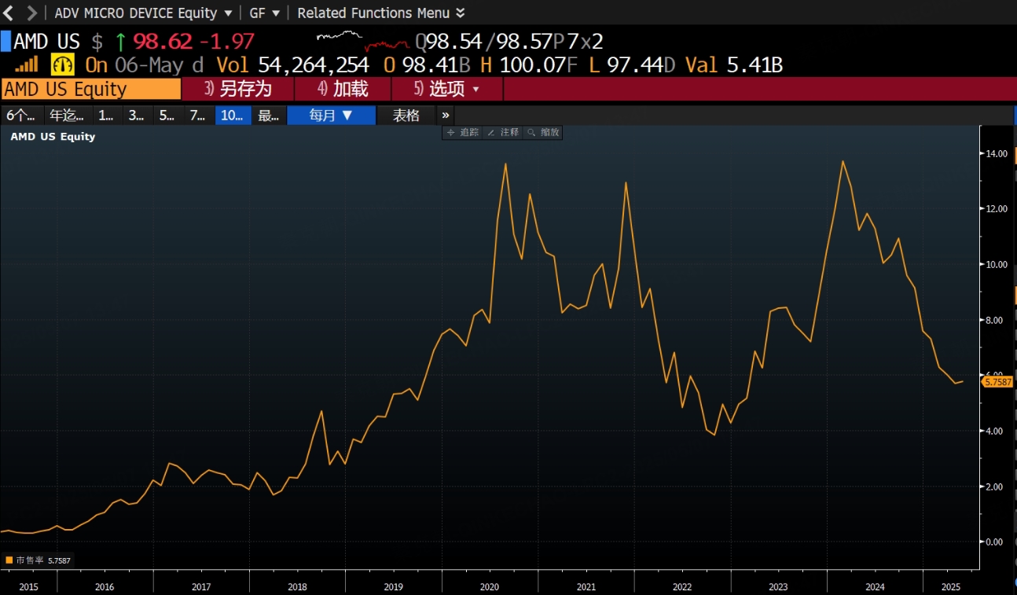1017x595 pixels.
Task: Click the 市售率 5.7587 legend text
Action: [43, 560]
